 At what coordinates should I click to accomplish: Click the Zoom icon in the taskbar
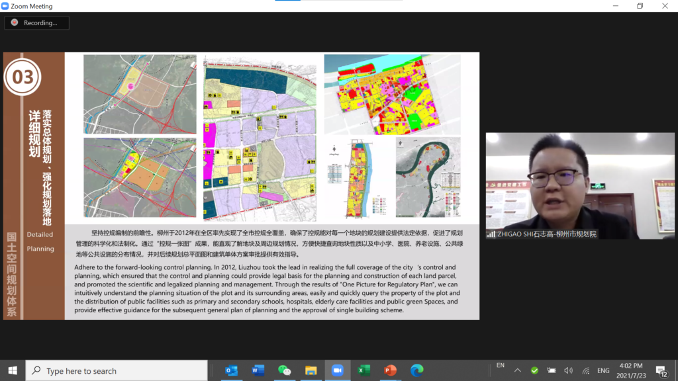[338, 370]
